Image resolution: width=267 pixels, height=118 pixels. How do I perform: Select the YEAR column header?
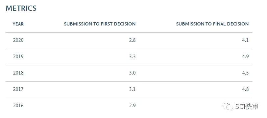[x=18, y=24]
